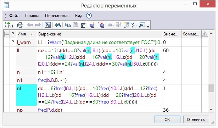Select the n1 variable name cell

coord(27,80)
